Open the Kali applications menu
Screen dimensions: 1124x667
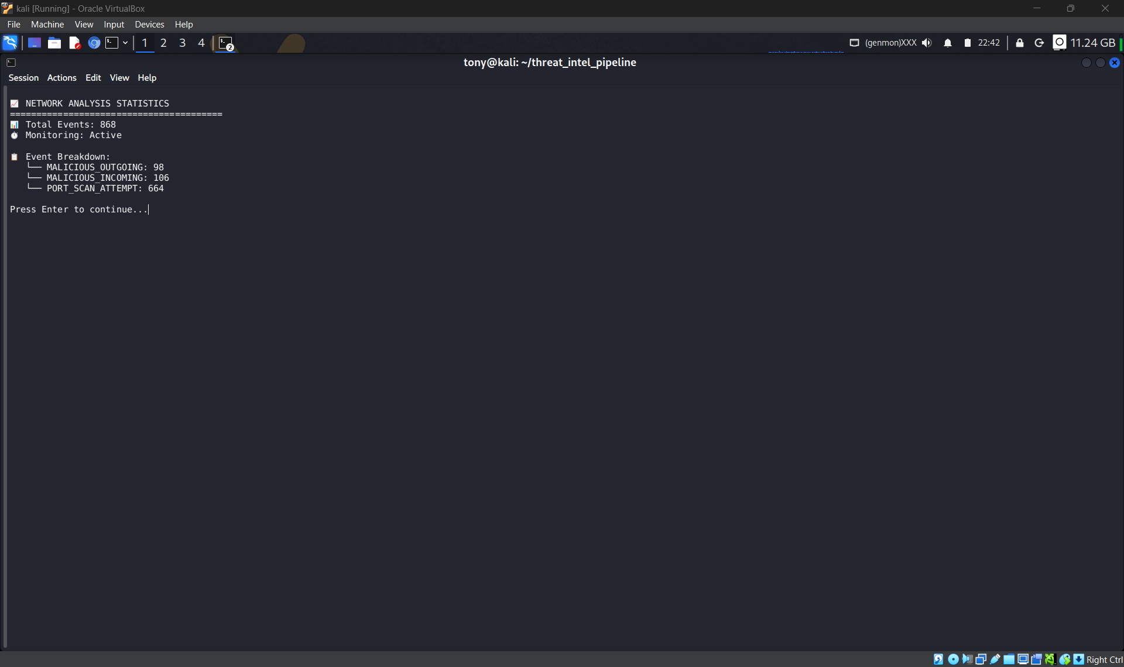[10, 43]
